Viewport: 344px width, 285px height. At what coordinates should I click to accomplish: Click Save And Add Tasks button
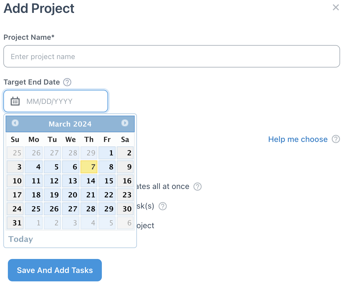point(55,270)
